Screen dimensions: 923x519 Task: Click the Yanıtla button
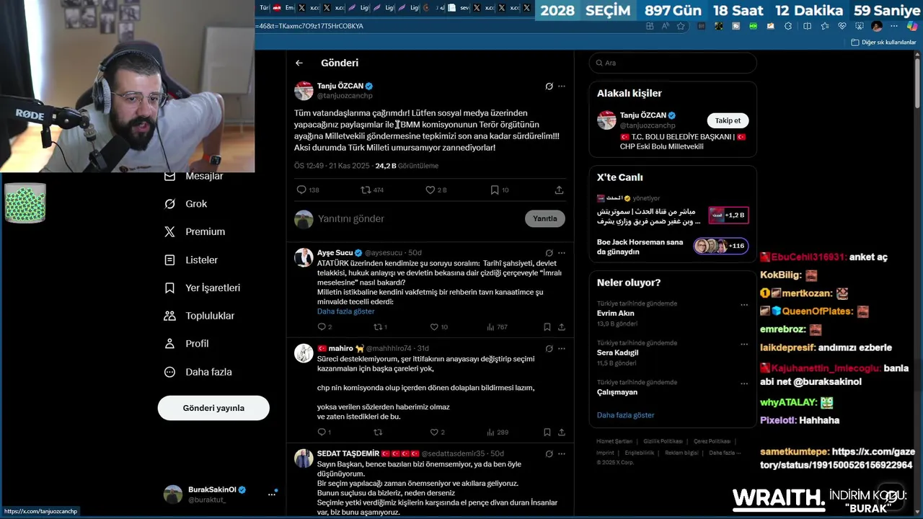tap(545, 218)
